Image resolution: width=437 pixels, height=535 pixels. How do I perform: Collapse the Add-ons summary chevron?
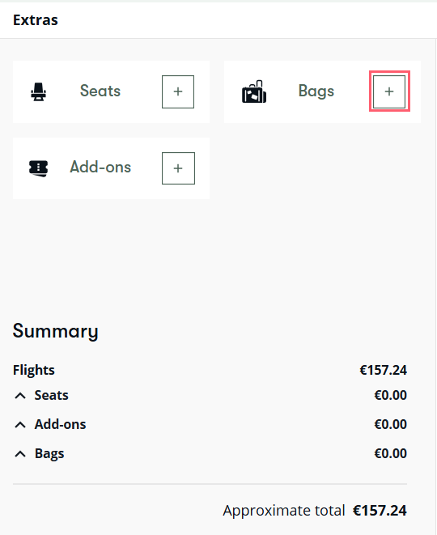pos(20,425)
